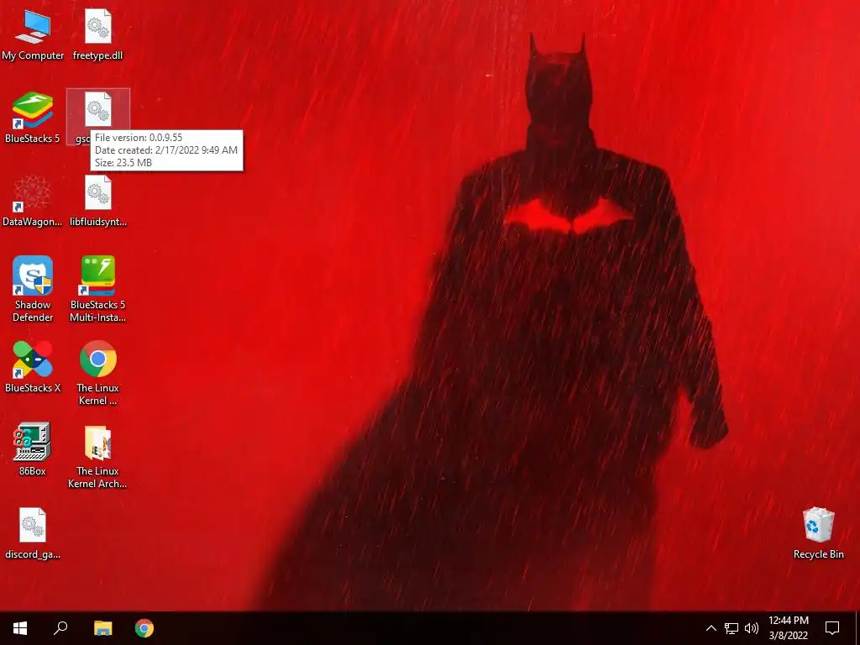The image size is (860, 645).
Task: Select the Shadow Defender shortcut
Action: point(33,289)
